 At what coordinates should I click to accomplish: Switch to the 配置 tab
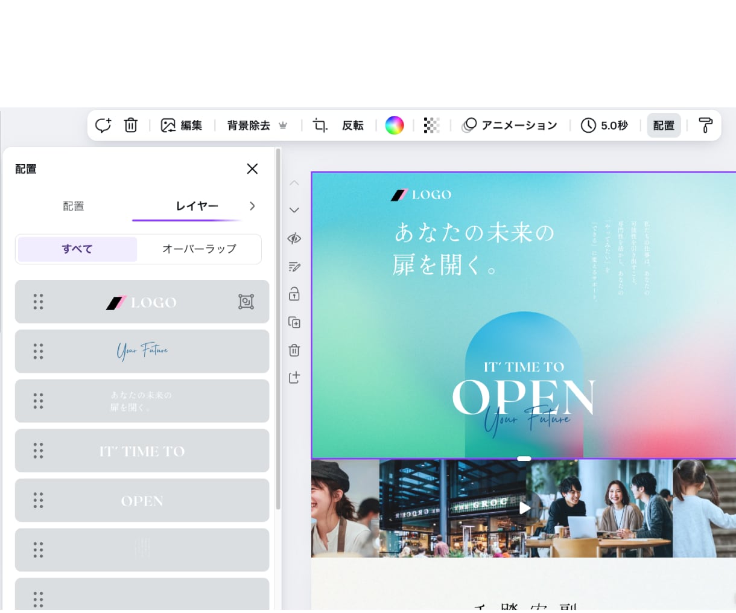[74, 206]
